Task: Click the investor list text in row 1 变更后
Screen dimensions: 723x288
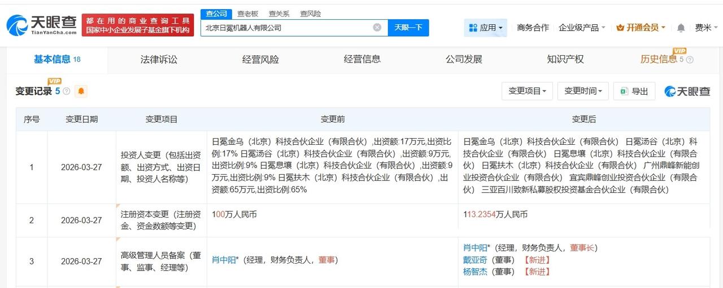Action: coord(581,165)
